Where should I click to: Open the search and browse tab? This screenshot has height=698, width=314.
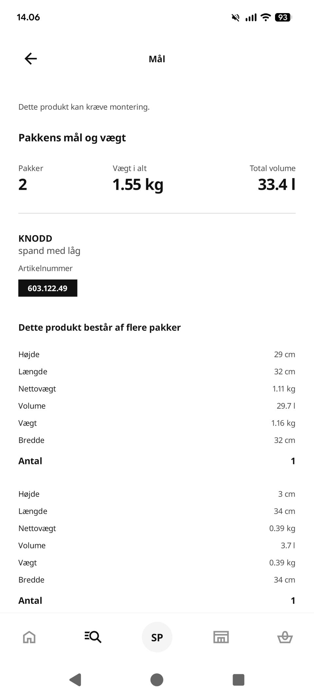(93, 637)
